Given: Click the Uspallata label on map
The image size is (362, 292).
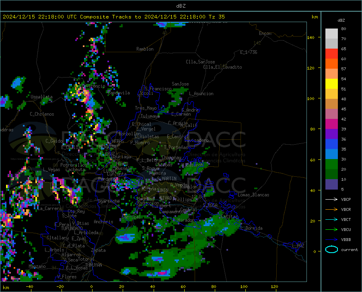Looking at the screenshot, I should pyautogui.click(x=41, y=97).
